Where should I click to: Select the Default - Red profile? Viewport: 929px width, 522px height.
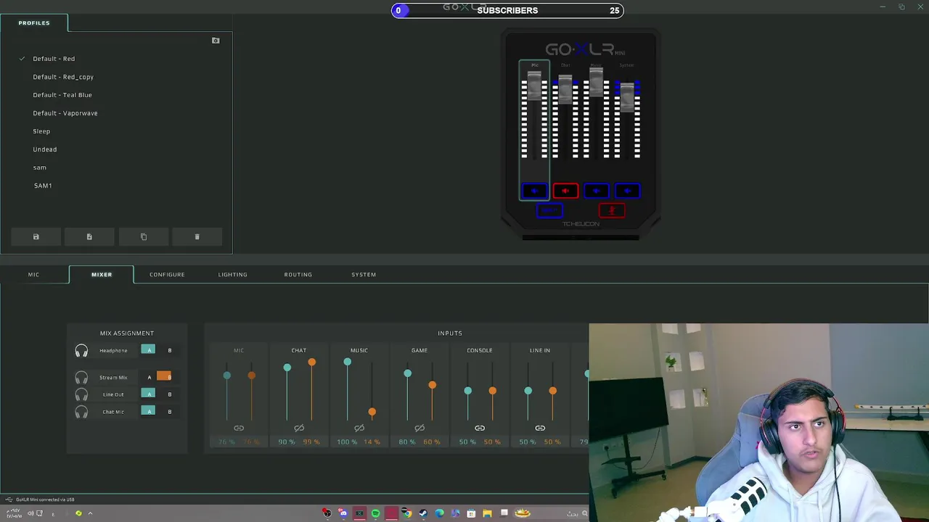tap(54, 59)
